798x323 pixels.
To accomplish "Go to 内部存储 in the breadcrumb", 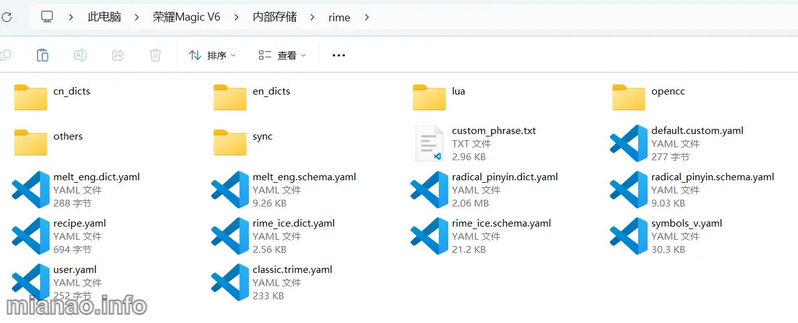I will pyautogui.click(x=275, y=17).
